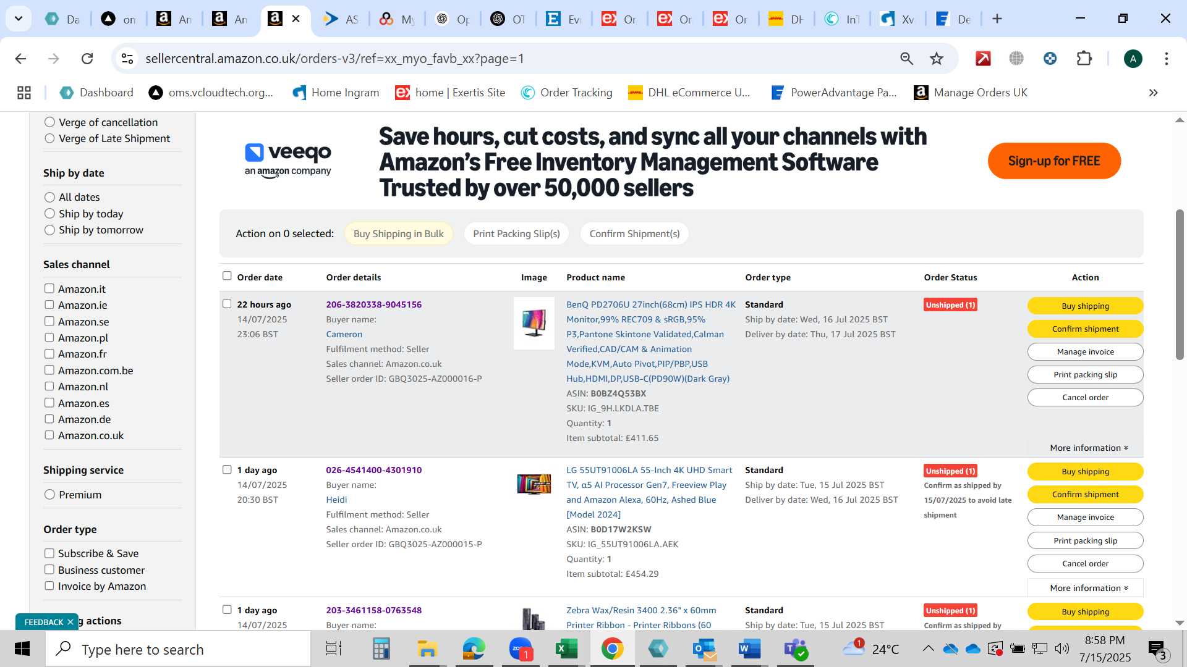Switch to the Xv tab

pos(898,19)
